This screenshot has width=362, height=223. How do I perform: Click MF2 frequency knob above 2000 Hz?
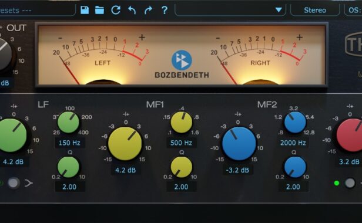[x=295, y=122]
